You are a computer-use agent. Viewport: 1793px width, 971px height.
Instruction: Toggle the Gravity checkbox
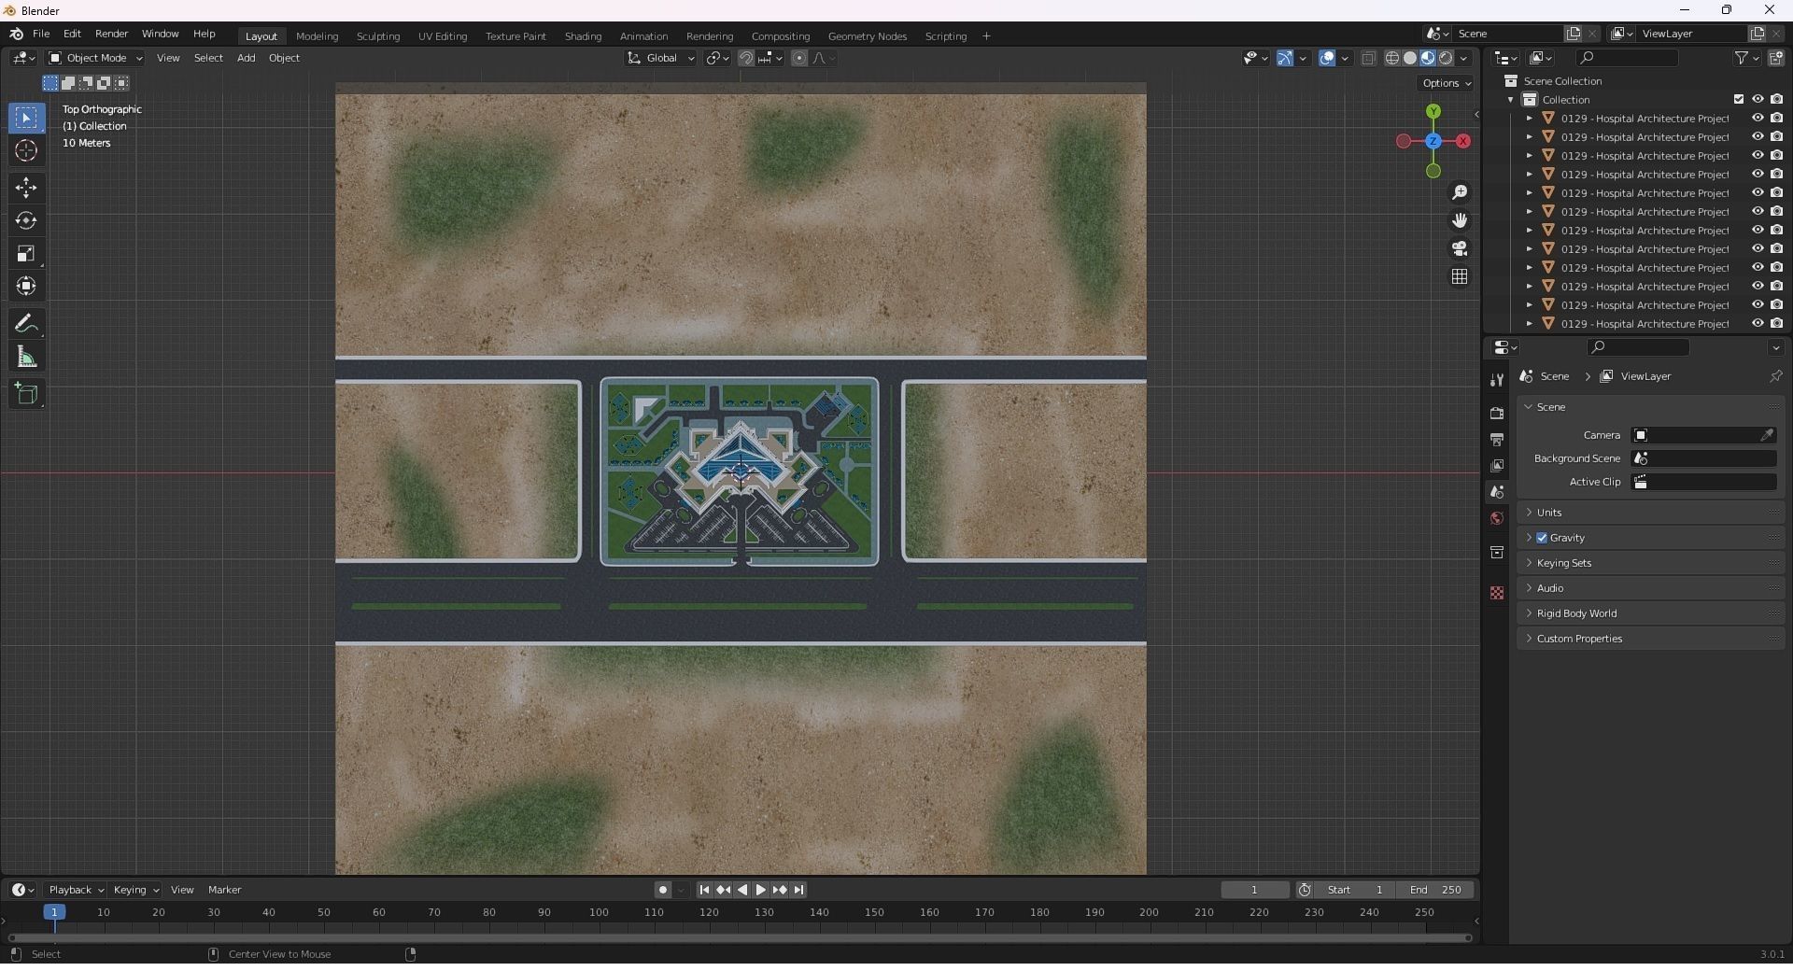[1542, 538]
